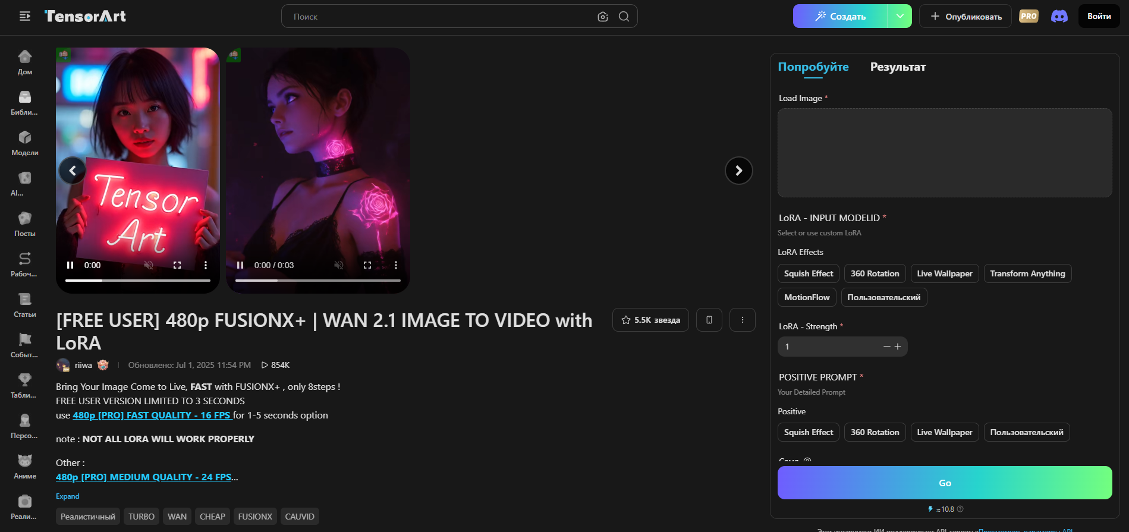Screen dimensions: 1129x532
Task: Open Аниме in the sidebar
Action: 25,467
